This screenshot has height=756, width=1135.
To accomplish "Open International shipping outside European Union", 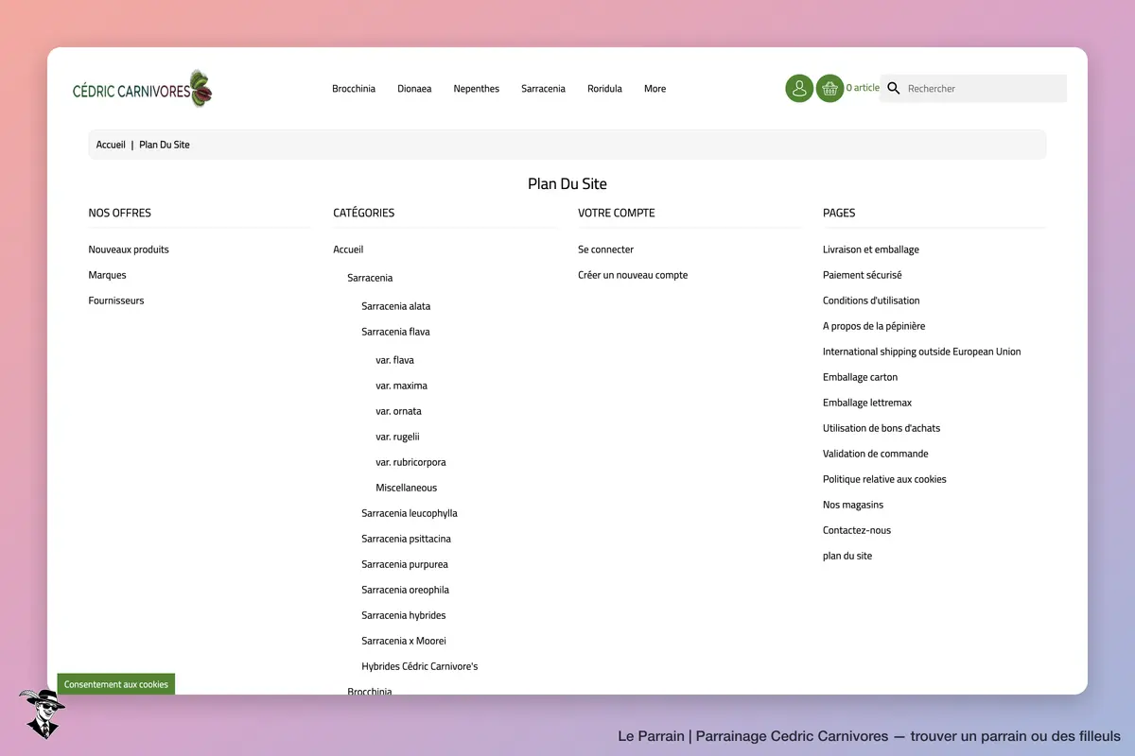I will tap(922, 352).
